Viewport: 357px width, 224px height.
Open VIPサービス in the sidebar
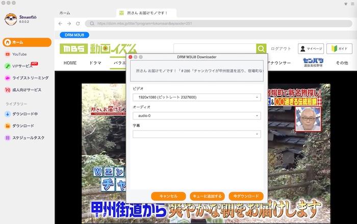click(22, 66)
